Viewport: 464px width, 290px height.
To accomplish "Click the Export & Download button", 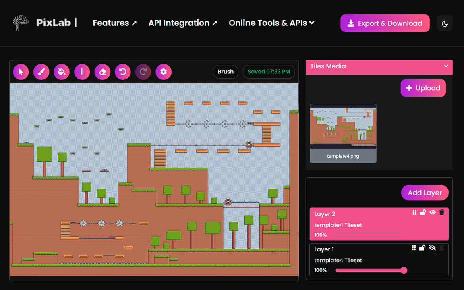I will 385,23.
